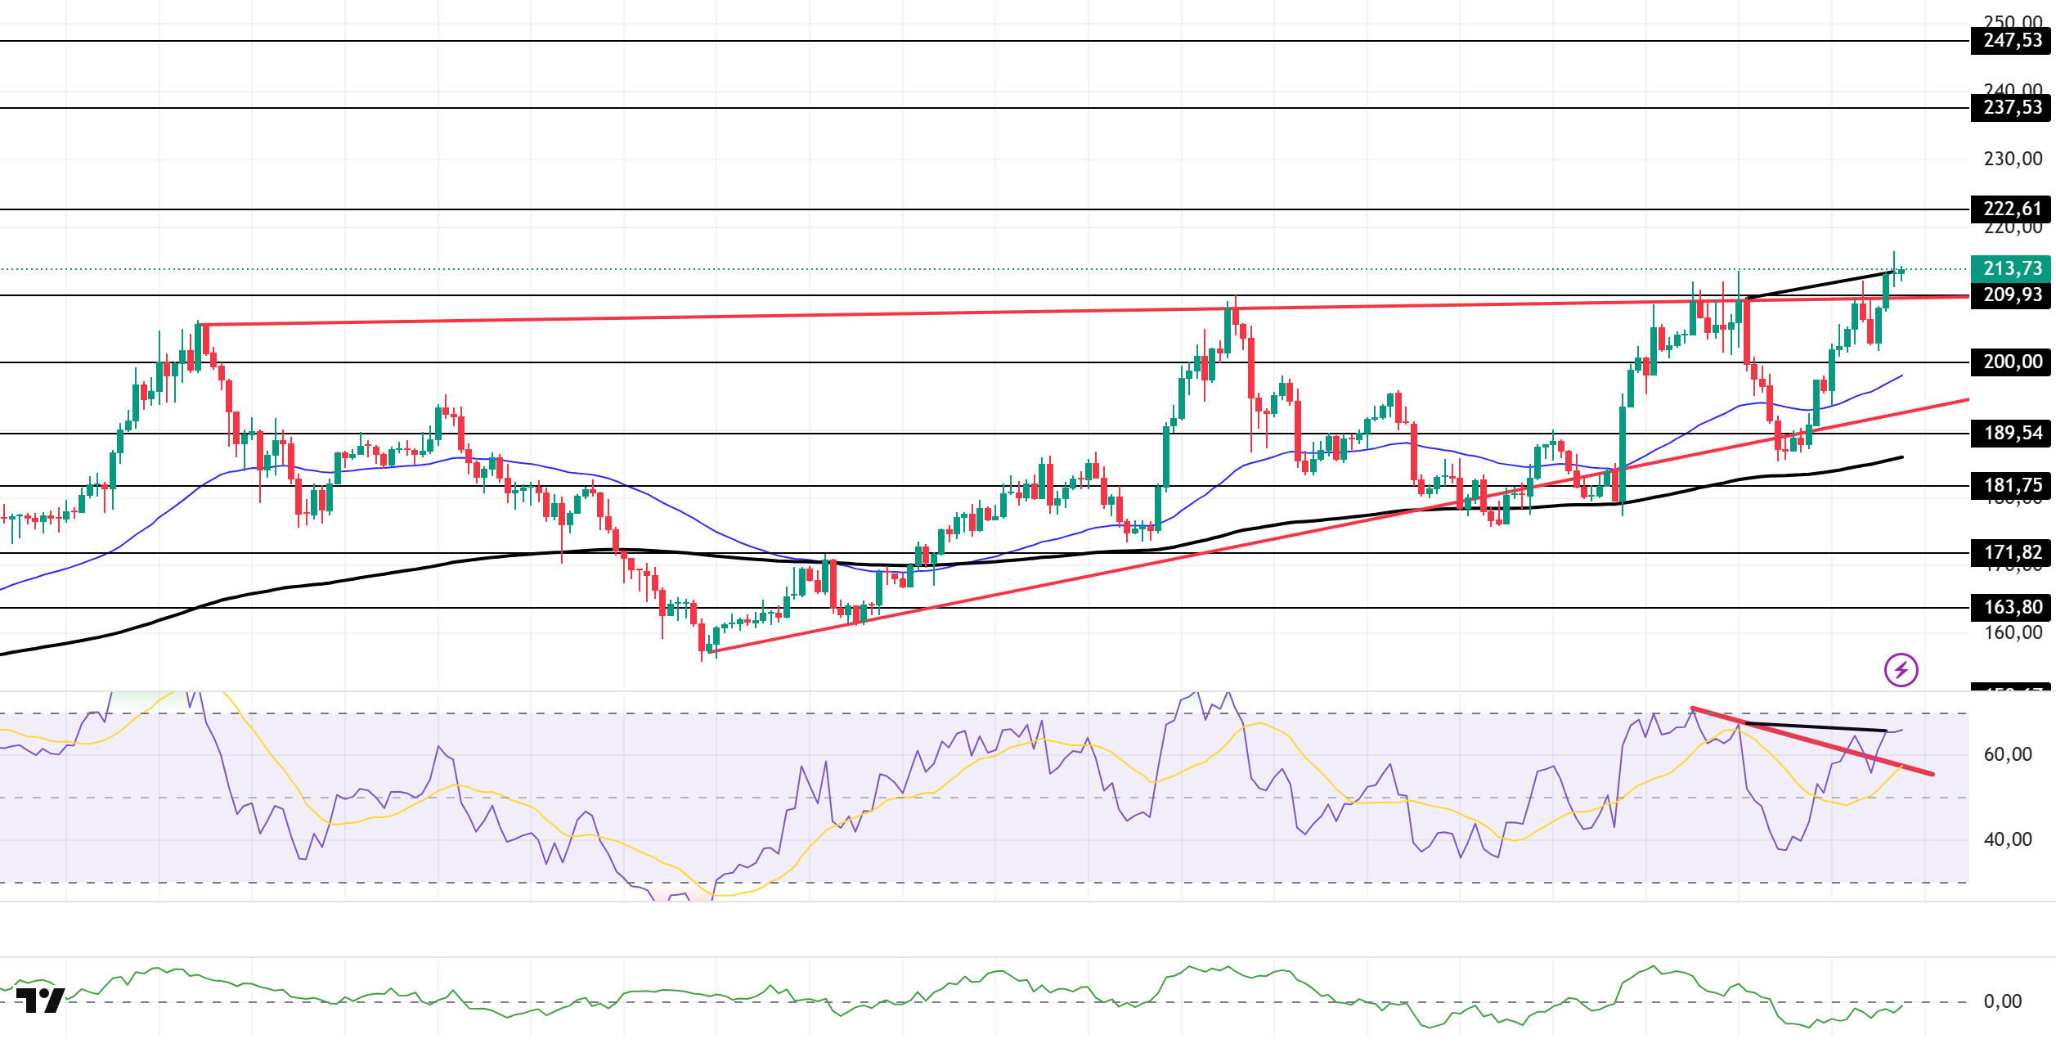The image size is (2056, 1048).
Task: Select the 181,75 price level label
Action: (2011, 486)
